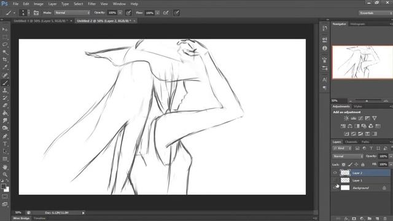Select the Dodge tool
The width and height of the screenshot is (393, 221).
[x=5, y=128]
